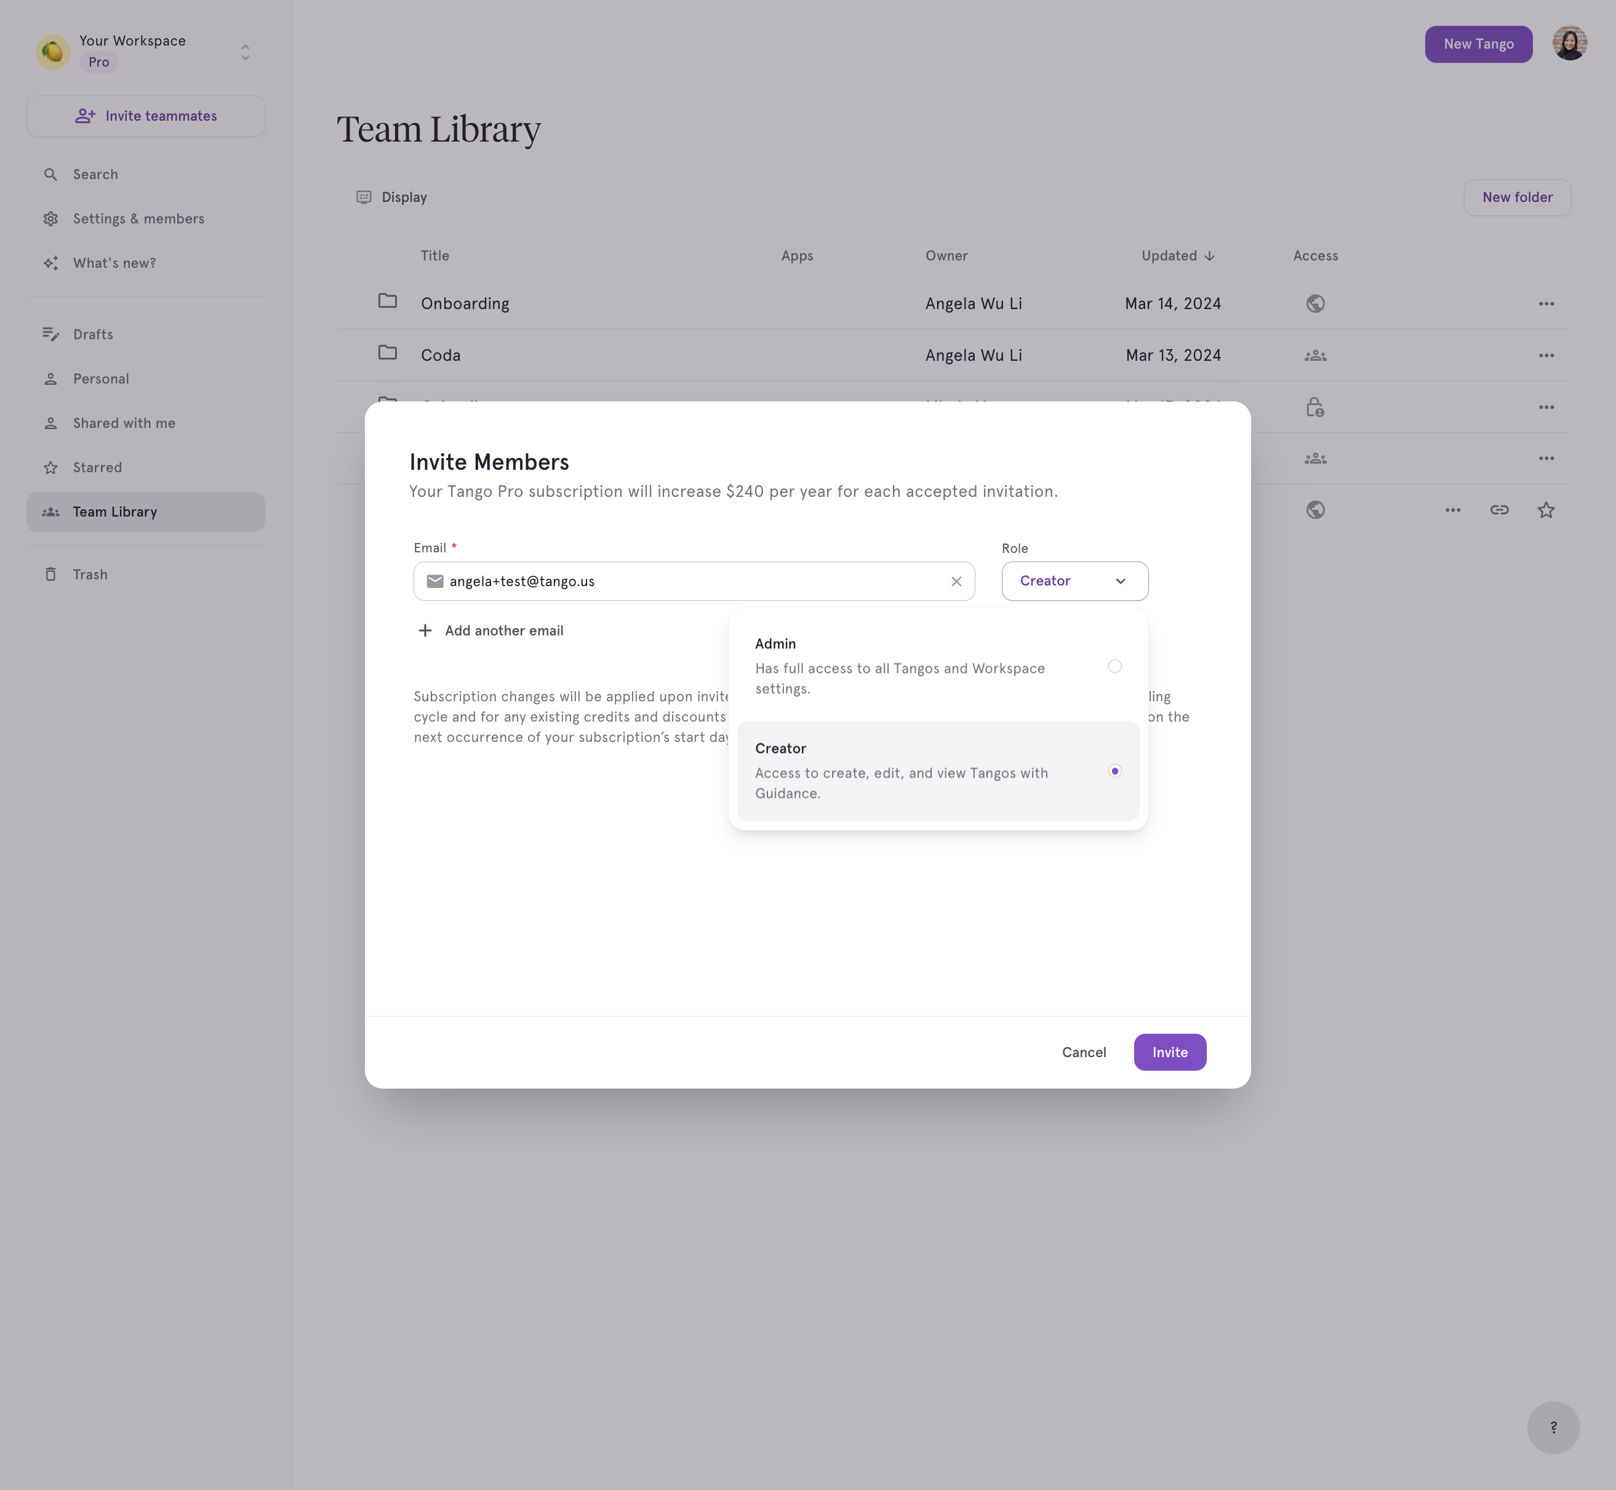Go to Personal section
1616x1490 pixels.
coord(146,378)
